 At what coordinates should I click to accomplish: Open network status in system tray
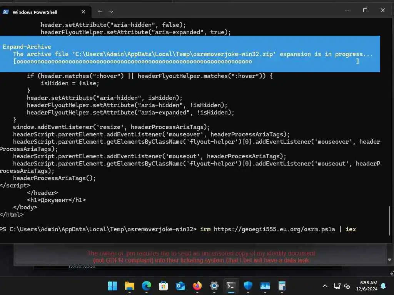(x=337, y=286)
